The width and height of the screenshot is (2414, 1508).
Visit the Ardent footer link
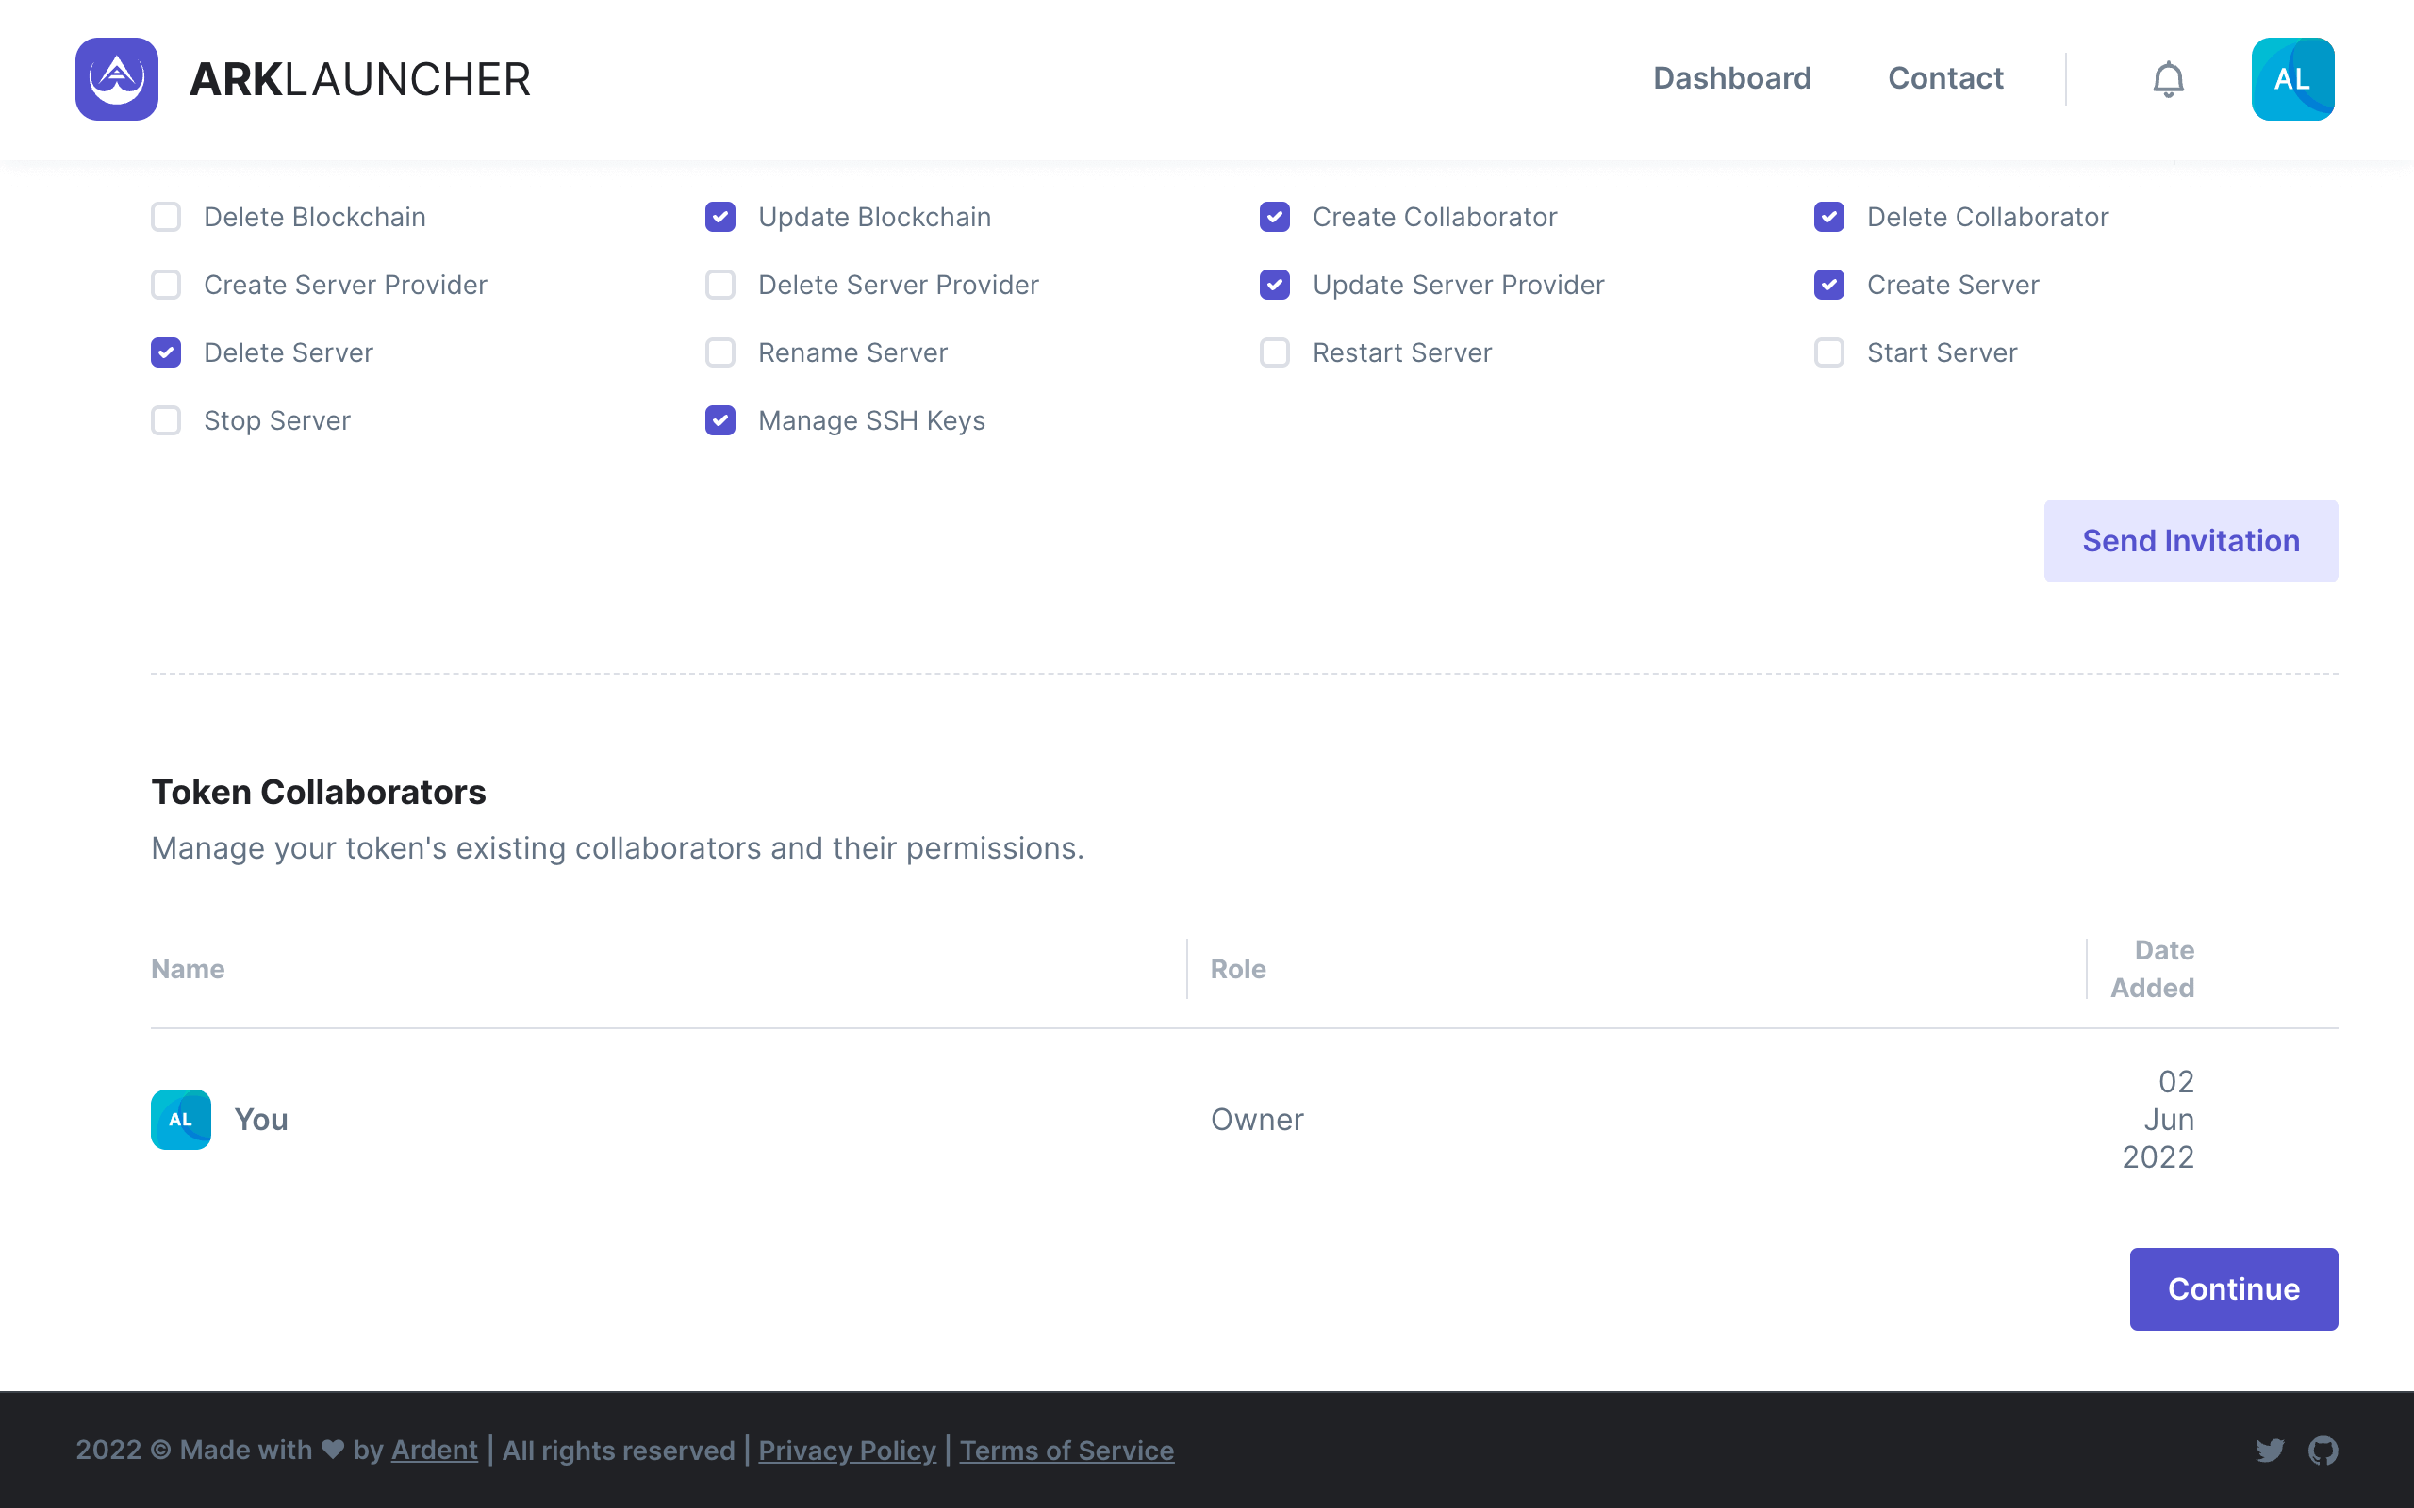point(434,1450)
